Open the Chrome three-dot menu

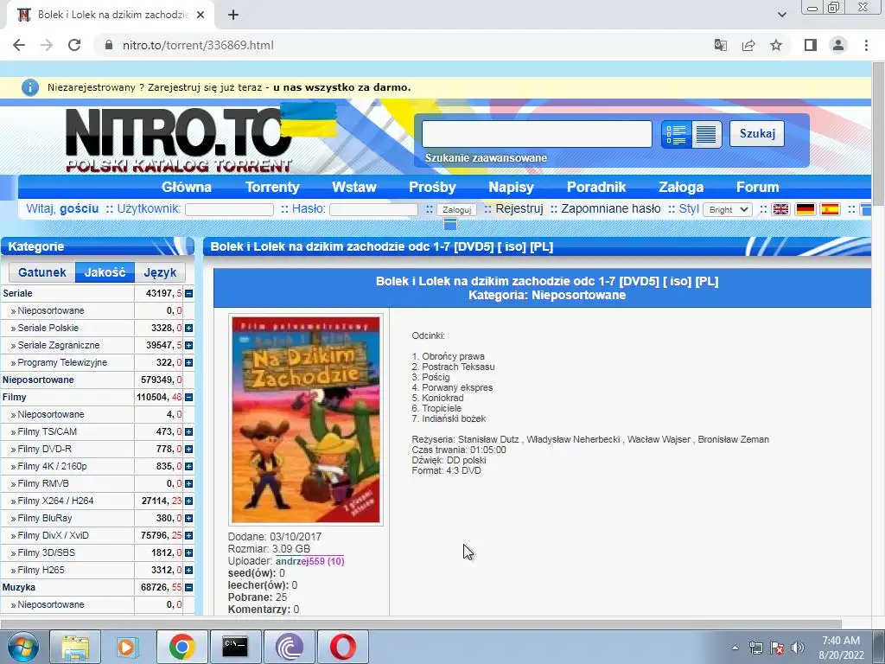tap(866, 45)
